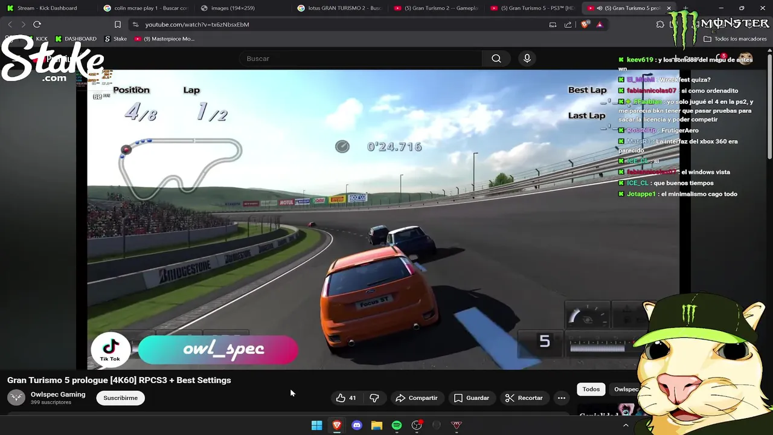Click the address bar URL field
This screenshot has height=435, width=773.
pyautogui.click(x=338, y=24)
